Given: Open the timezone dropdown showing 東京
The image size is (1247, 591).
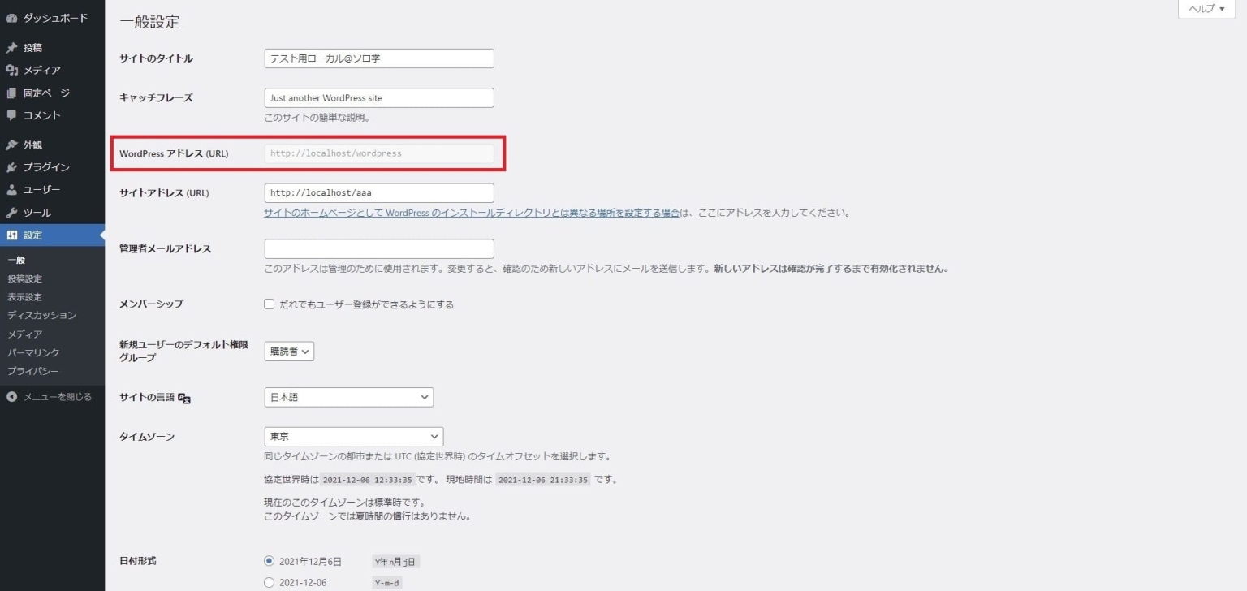Looking at the screenshot, I should pos(353,437).
